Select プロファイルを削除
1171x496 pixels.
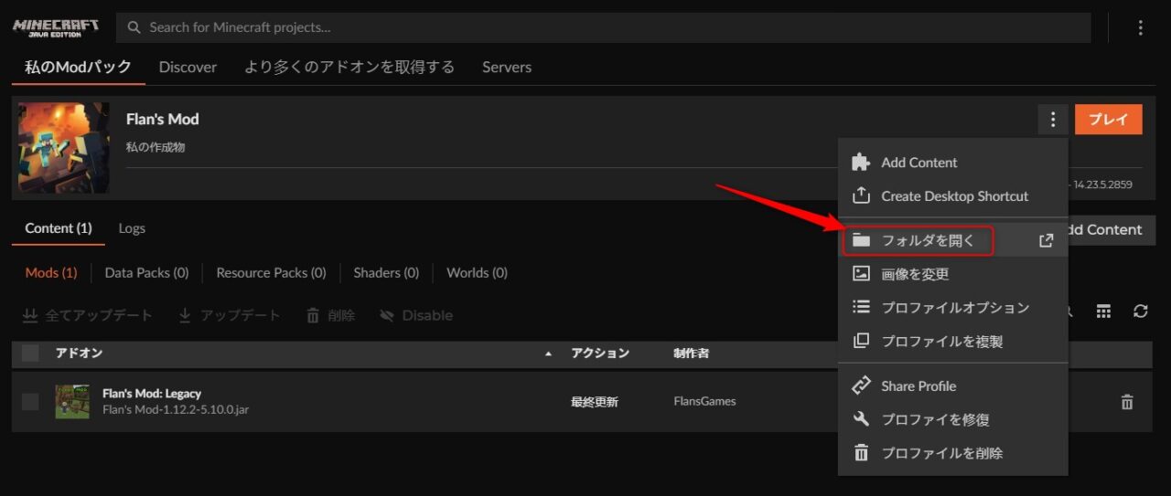pyautogui.click(x=952, y=453)
